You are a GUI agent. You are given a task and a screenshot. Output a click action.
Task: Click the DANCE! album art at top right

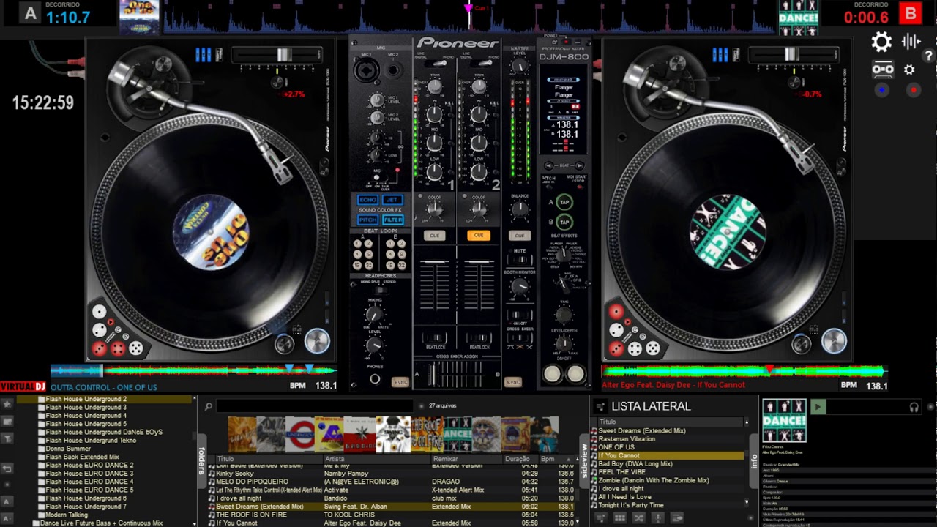(799, 18)
